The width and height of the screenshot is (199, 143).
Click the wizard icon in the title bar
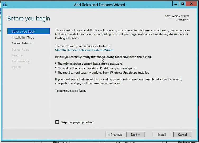click(x=5, y=5)
